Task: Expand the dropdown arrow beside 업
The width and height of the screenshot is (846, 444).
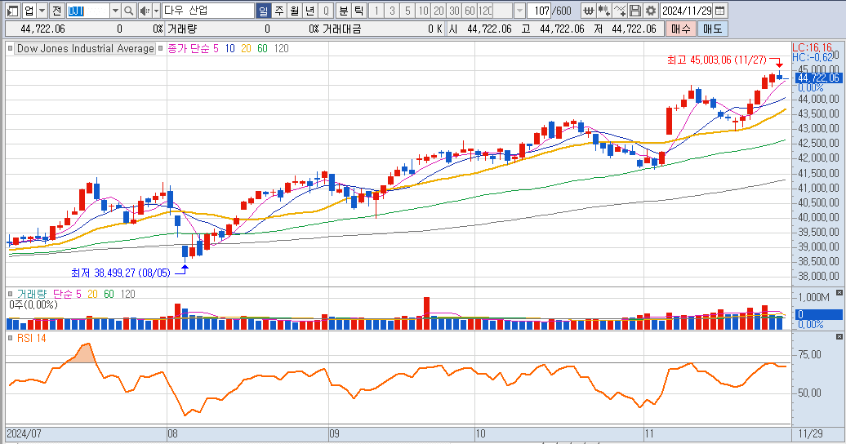Action: pyautogui.click(x=42, y=11)
